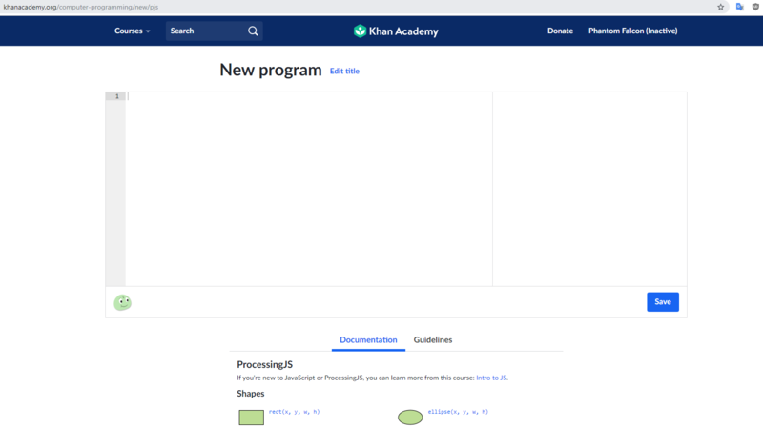Screen dimensions: 763x429
Task: Switch to the Guidelines tab
Action: (432, 340)
